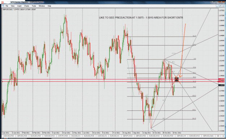Switch to the XAUUSD,H1 chart tab

coord(76,136)
